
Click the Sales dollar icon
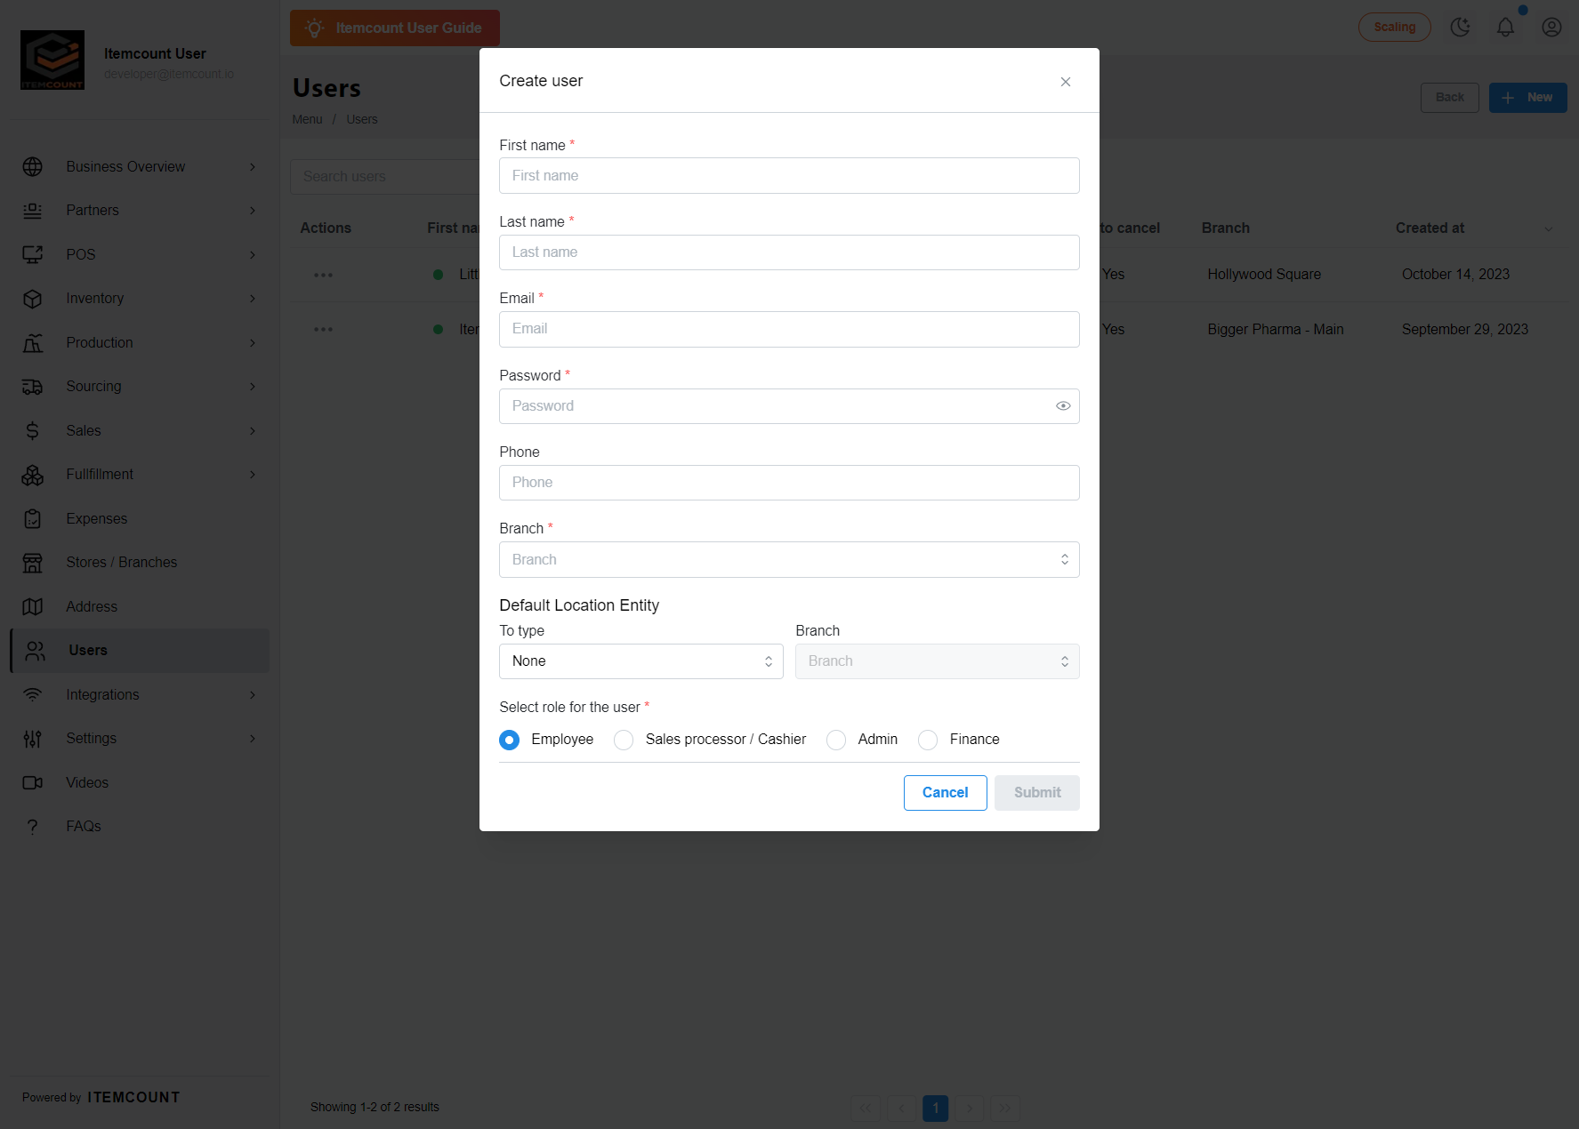click(x=33, y=431)
